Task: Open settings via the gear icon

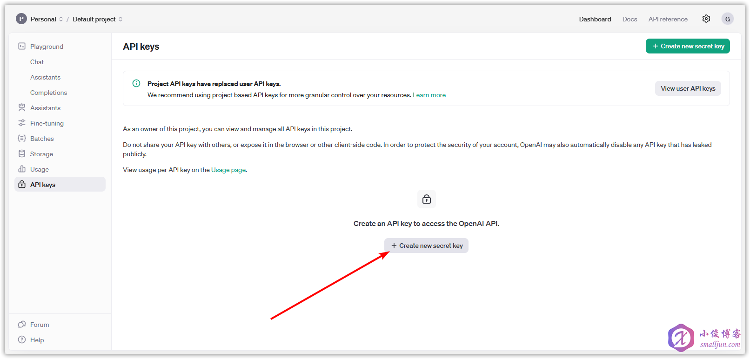Action: tap(706, 19)
